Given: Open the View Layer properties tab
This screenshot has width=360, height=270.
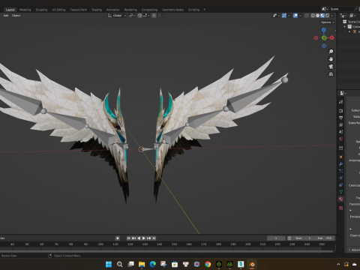Looking at the screenshot, I should pos(341,124).
